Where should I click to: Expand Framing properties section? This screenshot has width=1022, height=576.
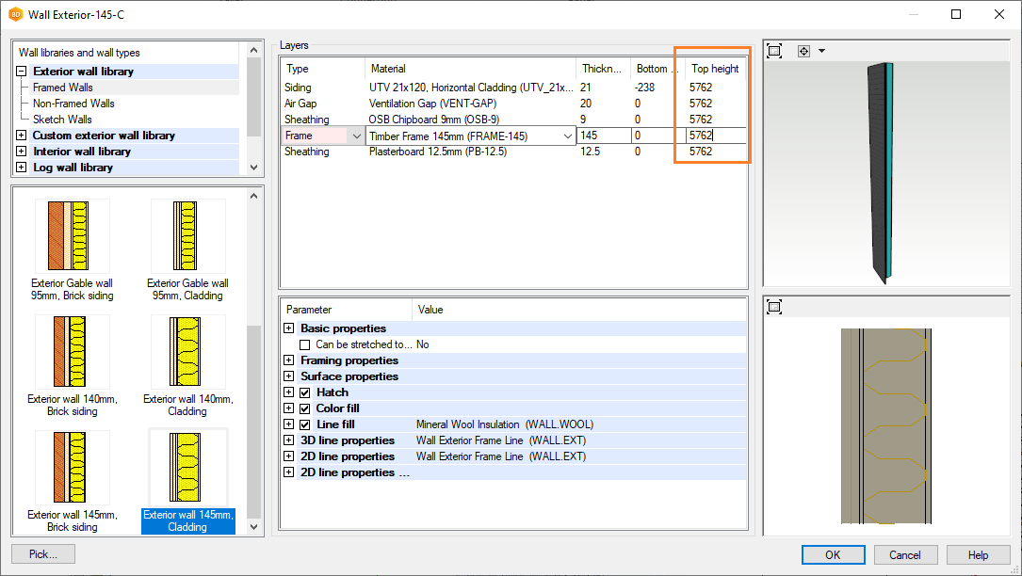click(289, 360)
